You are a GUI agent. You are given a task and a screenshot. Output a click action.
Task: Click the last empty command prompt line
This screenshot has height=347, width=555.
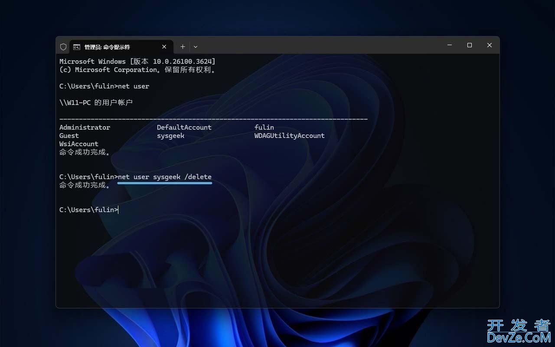click(x=89, y=210)
